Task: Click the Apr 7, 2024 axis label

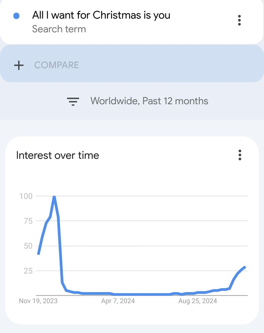Action: coord(118,301)
